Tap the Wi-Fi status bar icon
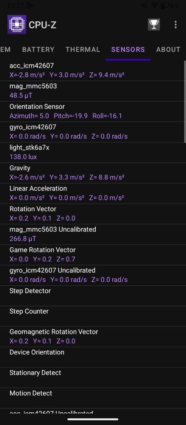This screenshot has height=425, width=186. [154, 6]
